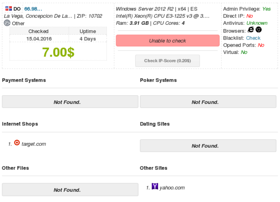This screenshot has width=280, height=202.
Task: Click Not Found under Dating Sites
Action: [208, 146]
